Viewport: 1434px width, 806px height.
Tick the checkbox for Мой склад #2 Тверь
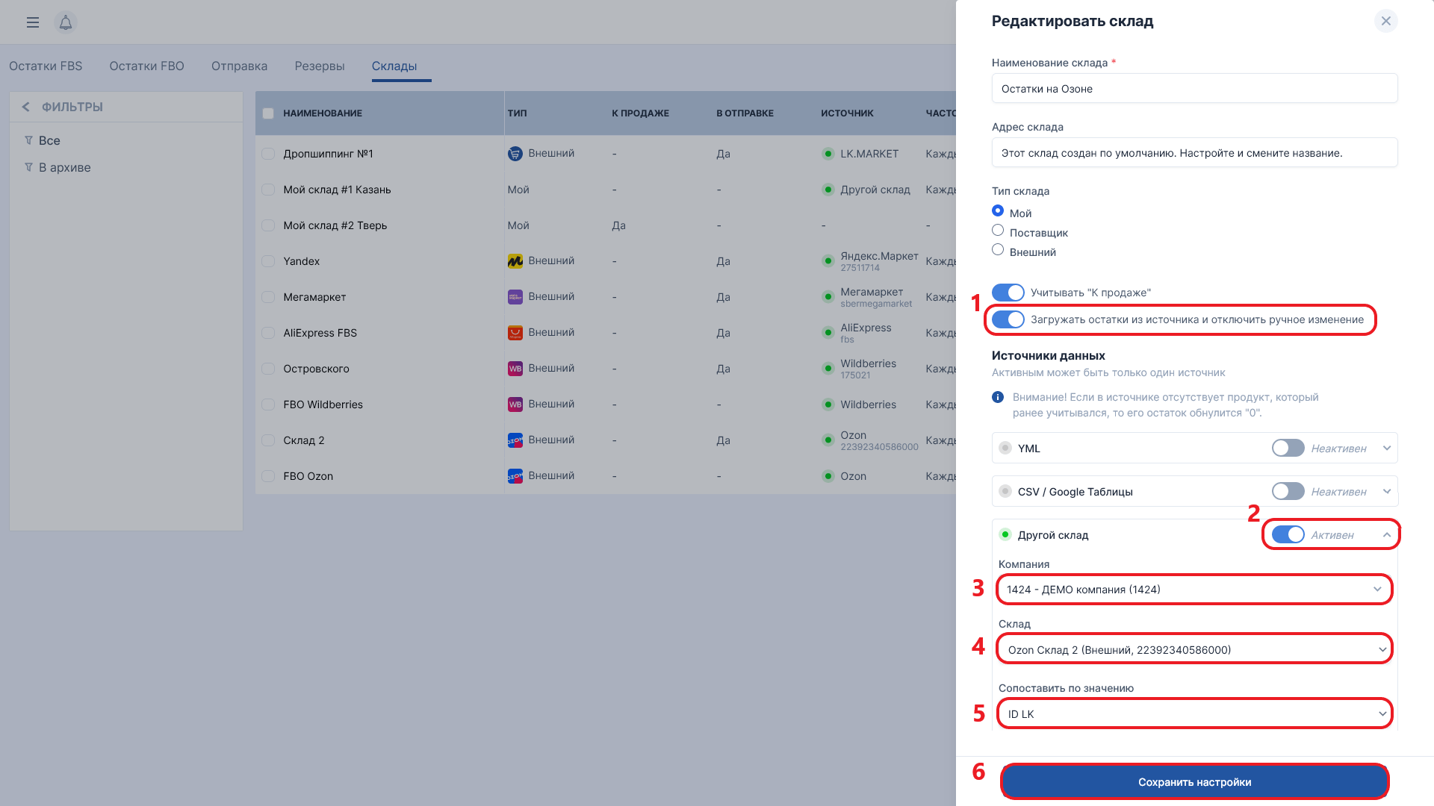coord(268,225)
